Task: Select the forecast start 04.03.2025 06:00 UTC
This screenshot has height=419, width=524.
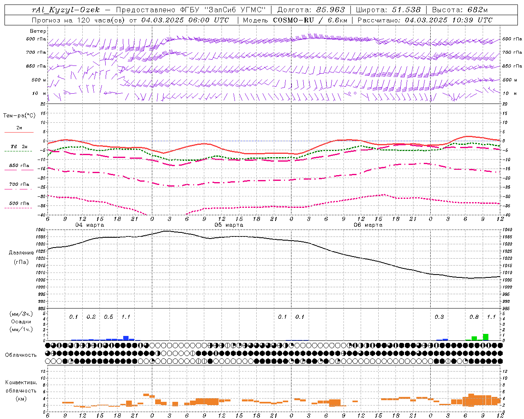Action: [x=185, y=20]
